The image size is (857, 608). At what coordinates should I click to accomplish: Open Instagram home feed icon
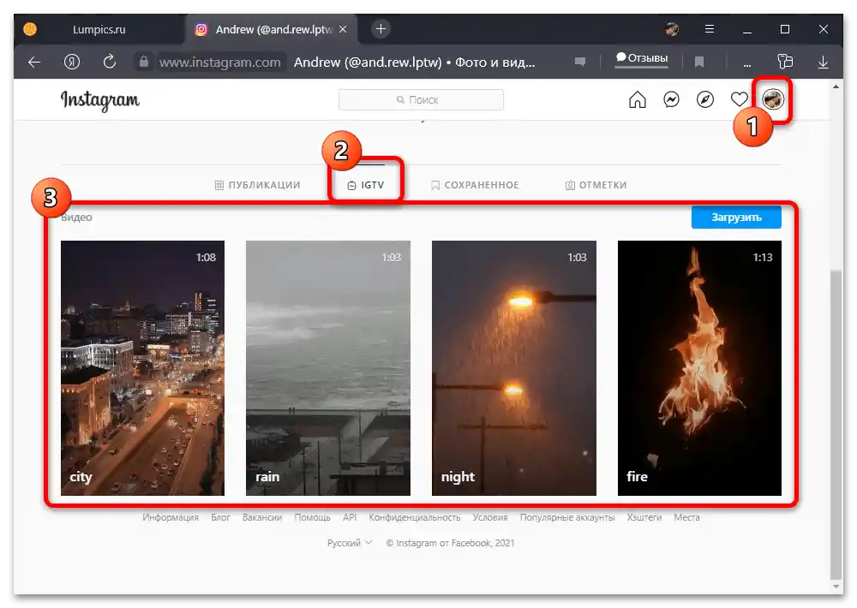tap(638, 99)
